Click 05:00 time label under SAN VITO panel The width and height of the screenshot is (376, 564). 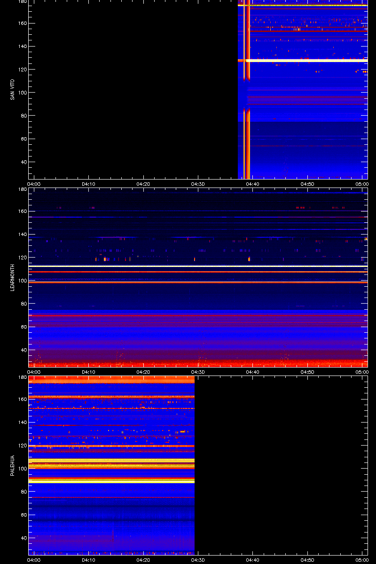361,184
